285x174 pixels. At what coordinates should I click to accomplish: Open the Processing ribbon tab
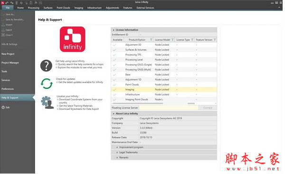(33, 8)
